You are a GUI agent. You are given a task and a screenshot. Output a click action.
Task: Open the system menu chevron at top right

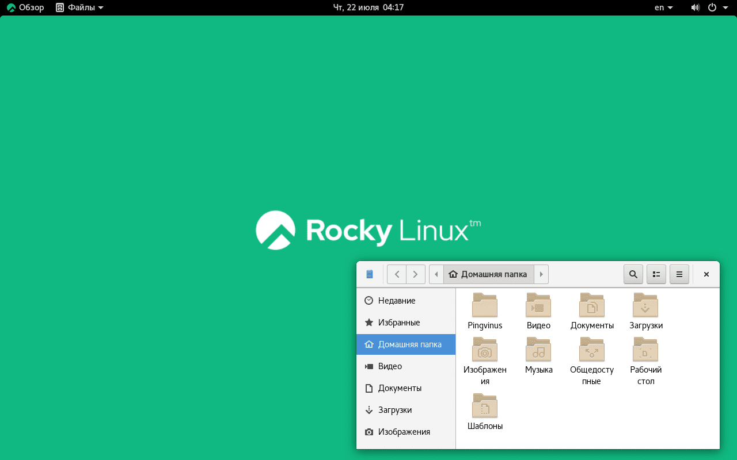727,7
